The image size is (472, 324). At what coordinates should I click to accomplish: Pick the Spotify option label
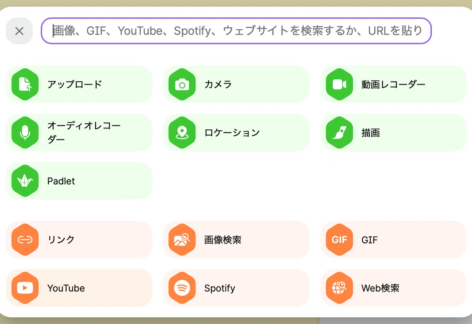pos(219,288)
